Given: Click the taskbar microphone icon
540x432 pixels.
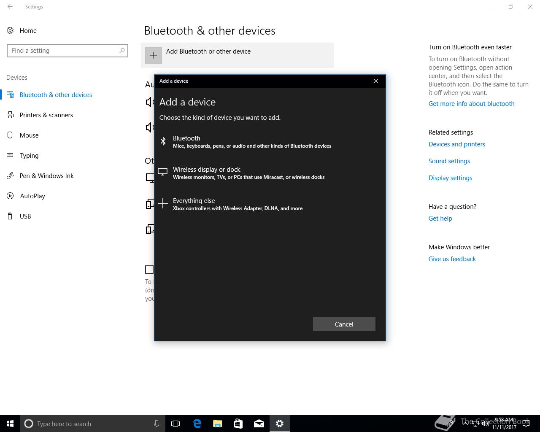Looking at the screenshot, I should [157, 424].
